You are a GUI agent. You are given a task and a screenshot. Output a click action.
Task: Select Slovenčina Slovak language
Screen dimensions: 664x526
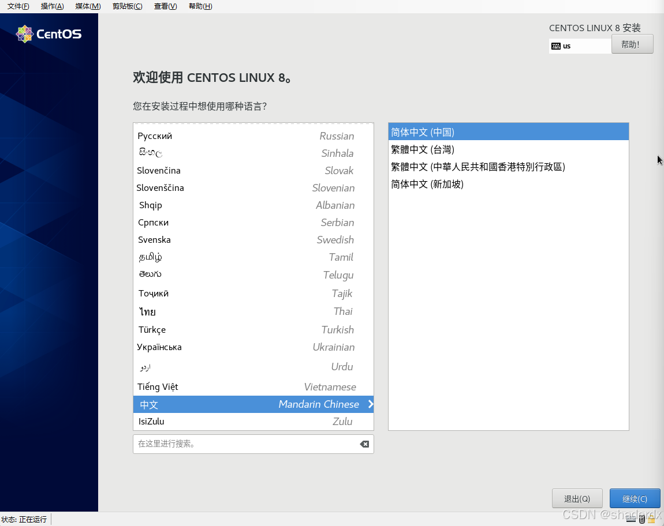point(253,171)
